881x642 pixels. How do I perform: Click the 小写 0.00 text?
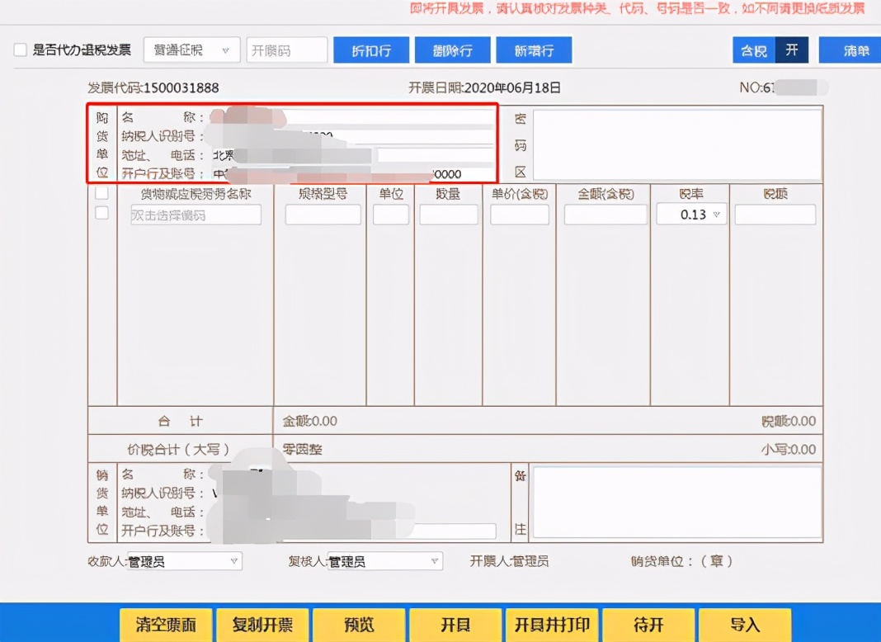click(x=789, y=449)
